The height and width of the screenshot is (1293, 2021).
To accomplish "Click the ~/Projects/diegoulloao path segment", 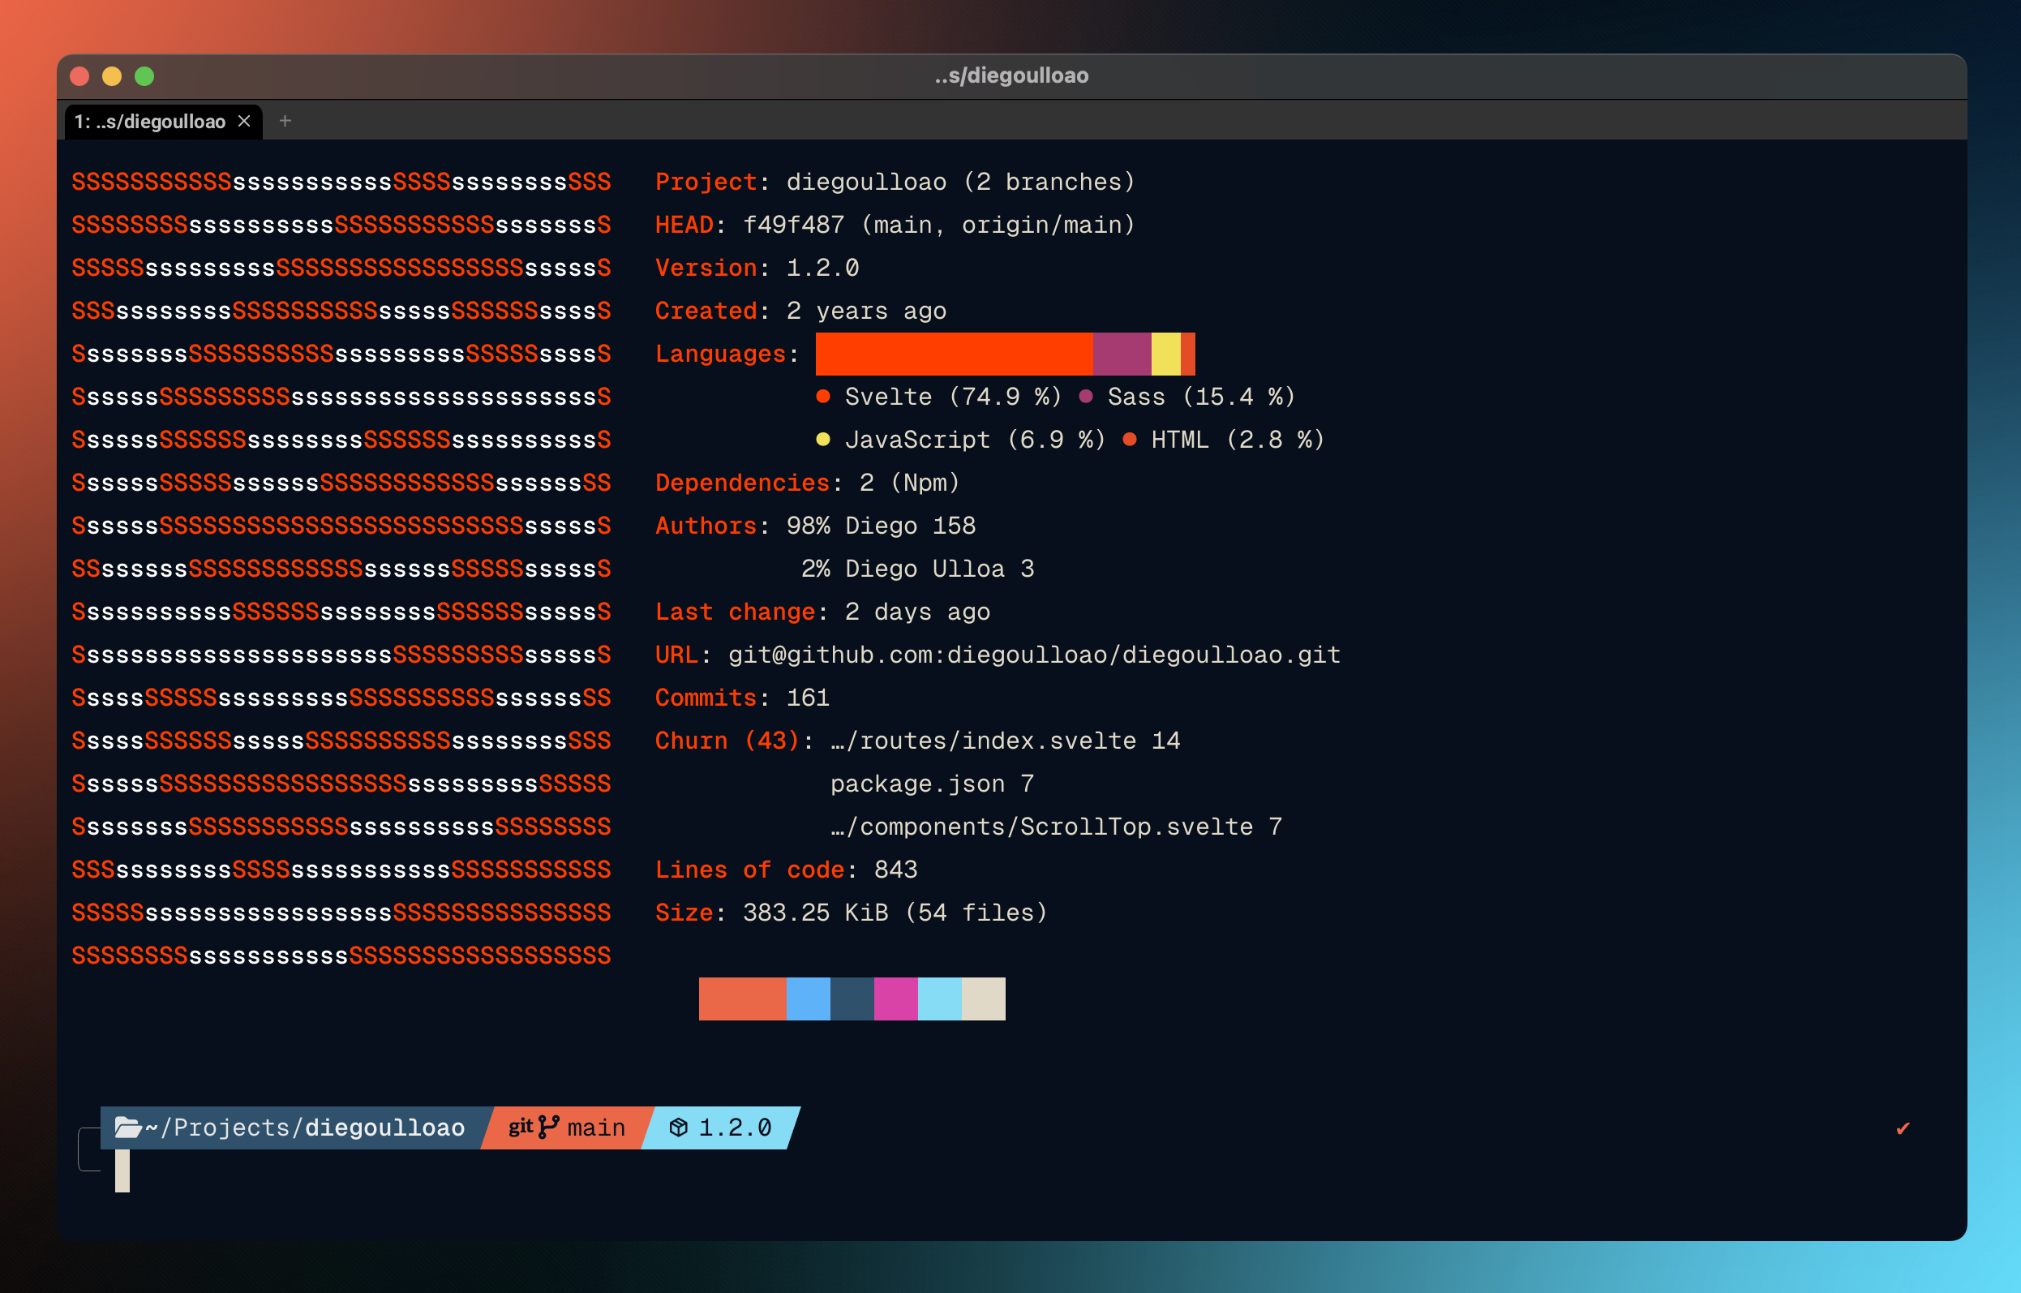I will (x=305, y=1128).
